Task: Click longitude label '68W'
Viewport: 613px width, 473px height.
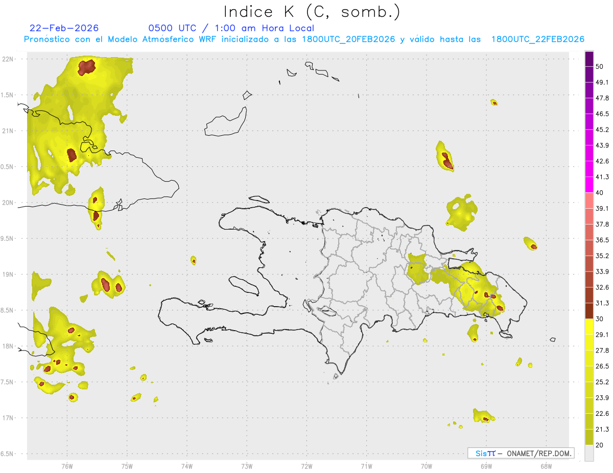Action: tap(546, 466)
